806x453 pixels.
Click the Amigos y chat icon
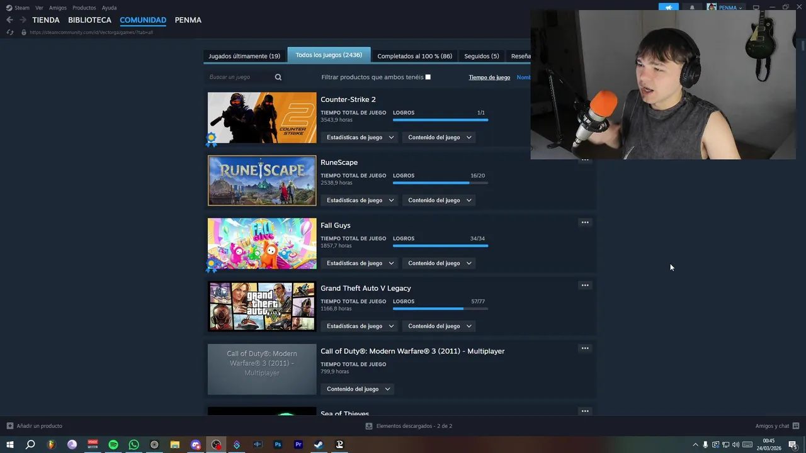coord(796,426)
